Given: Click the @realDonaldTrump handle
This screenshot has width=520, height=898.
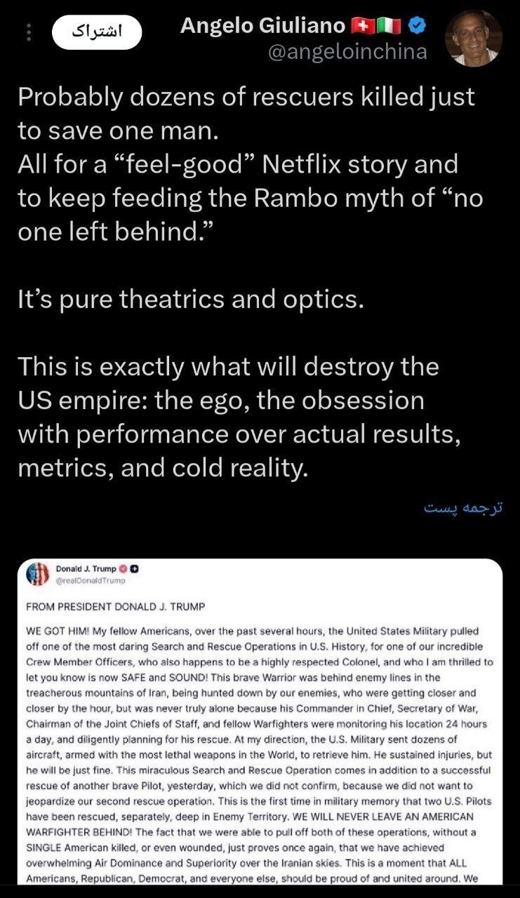Looking at the screenshot, I should [91, 580].
